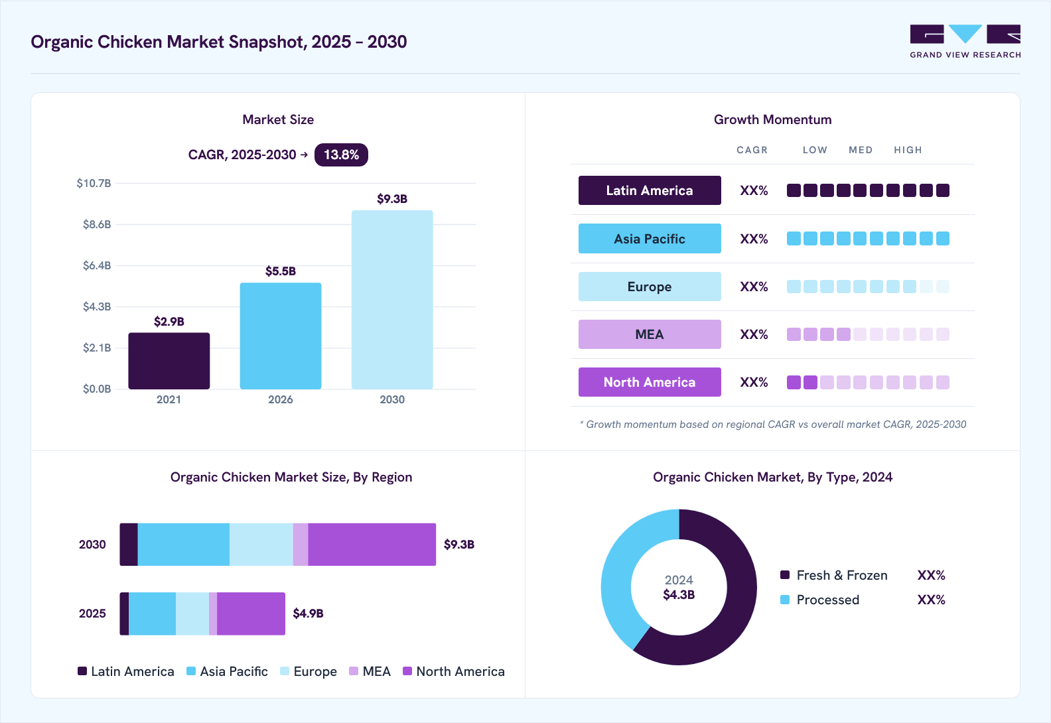Click the North America momentum indicator squares
The width and height of the screenshot is (1051, 723).
(868, 382)
